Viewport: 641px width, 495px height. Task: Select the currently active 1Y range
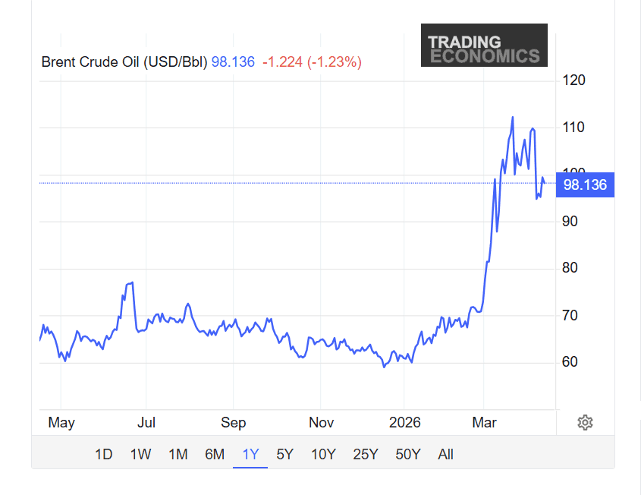click(x=250, y=453)
